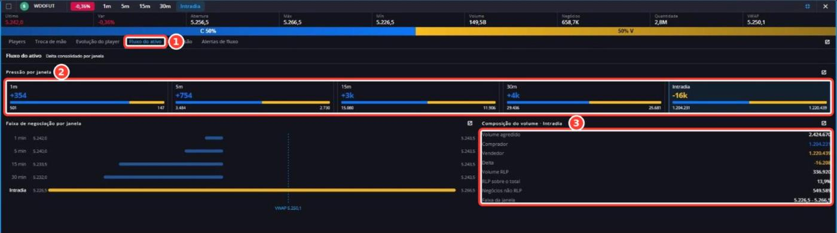Click the Volume RLP row label
Viewport: 837px width, 233px height.
(x=496, y=172)
